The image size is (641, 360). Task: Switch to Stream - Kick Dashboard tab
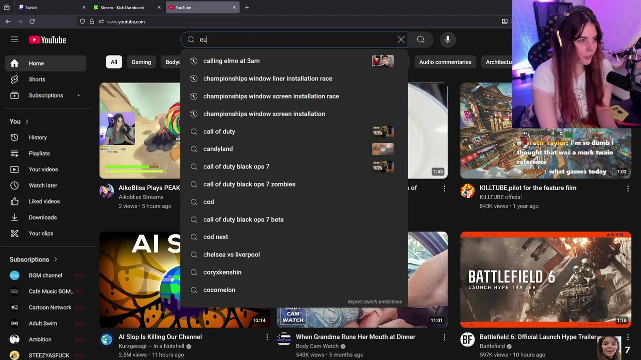tap(127, 7)
